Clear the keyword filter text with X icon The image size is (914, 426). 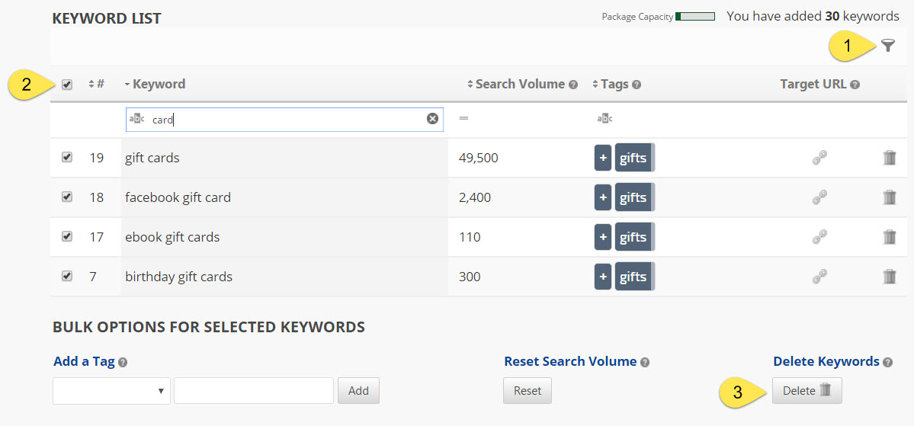(x=432, y=119)
